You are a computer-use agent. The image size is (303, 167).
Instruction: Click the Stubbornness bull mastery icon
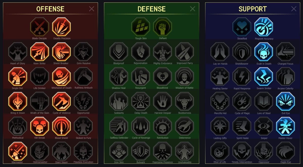pyautogui.click(x=185, y=101)
